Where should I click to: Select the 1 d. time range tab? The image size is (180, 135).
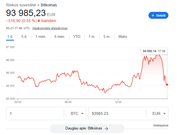point(10,37)
